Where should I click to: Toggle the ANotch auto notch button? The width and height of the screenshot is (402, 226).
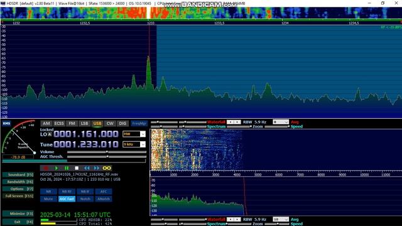tap(104, 199)
